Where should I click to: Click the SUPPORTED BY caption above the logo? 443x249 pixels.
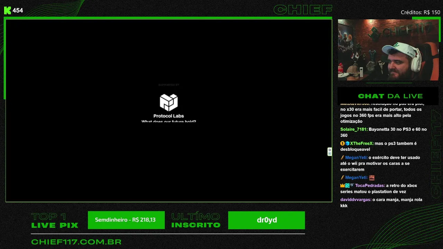tap(169, 85)
